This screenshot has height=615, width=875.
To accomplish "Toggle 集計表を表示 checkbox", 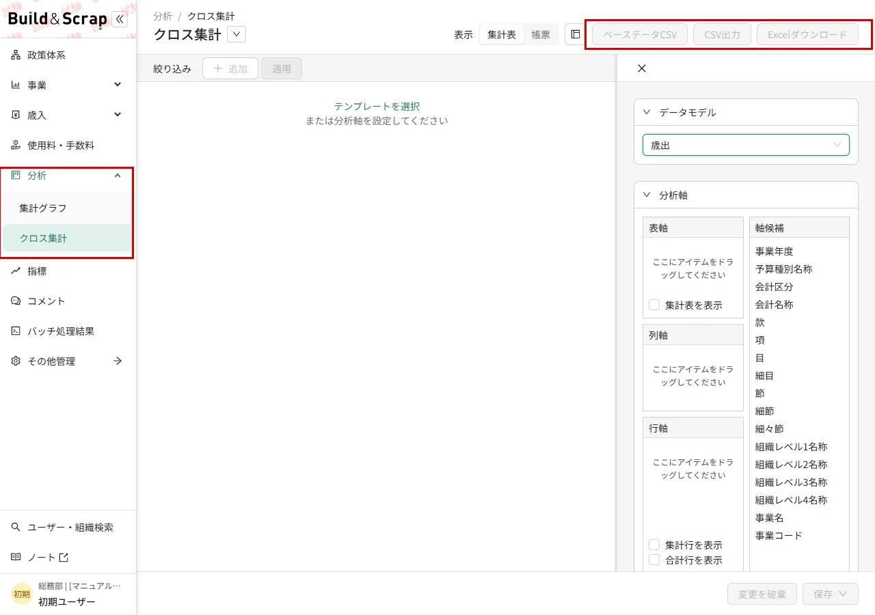I will point(654,305).
